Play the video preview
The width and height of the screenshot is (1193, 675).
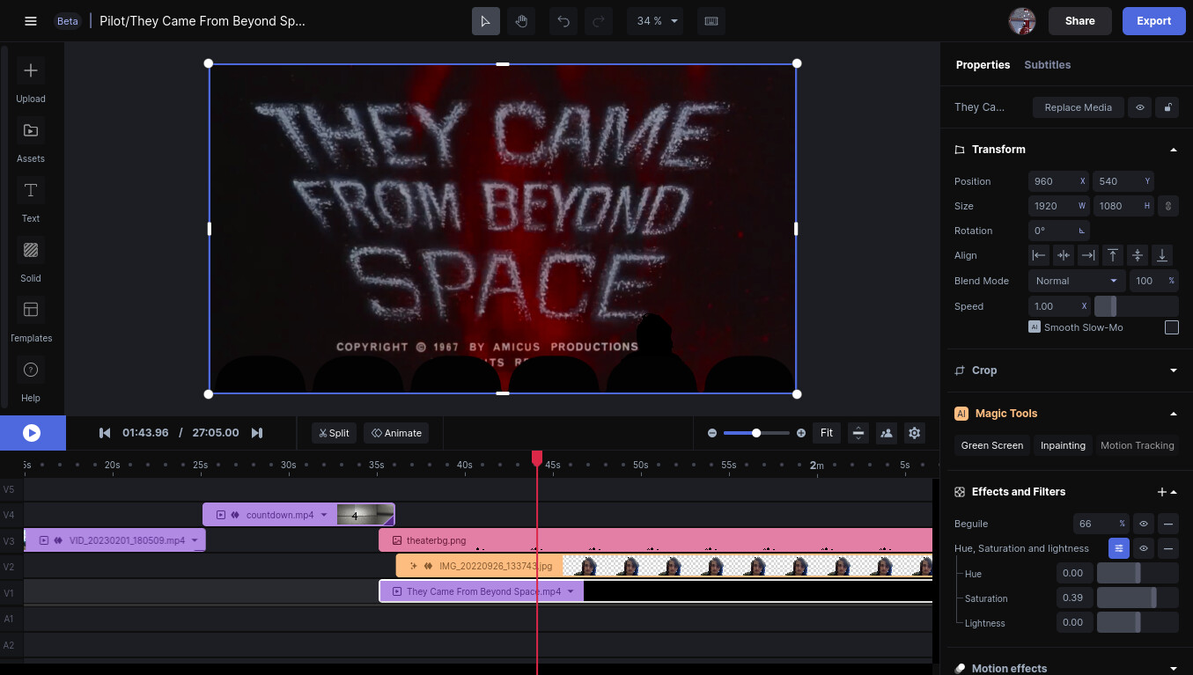click(x=32, y=433)
